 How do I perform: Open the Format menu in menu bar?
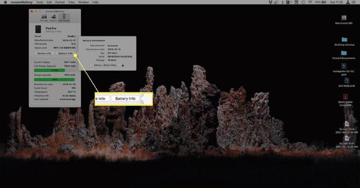[60, 2]
